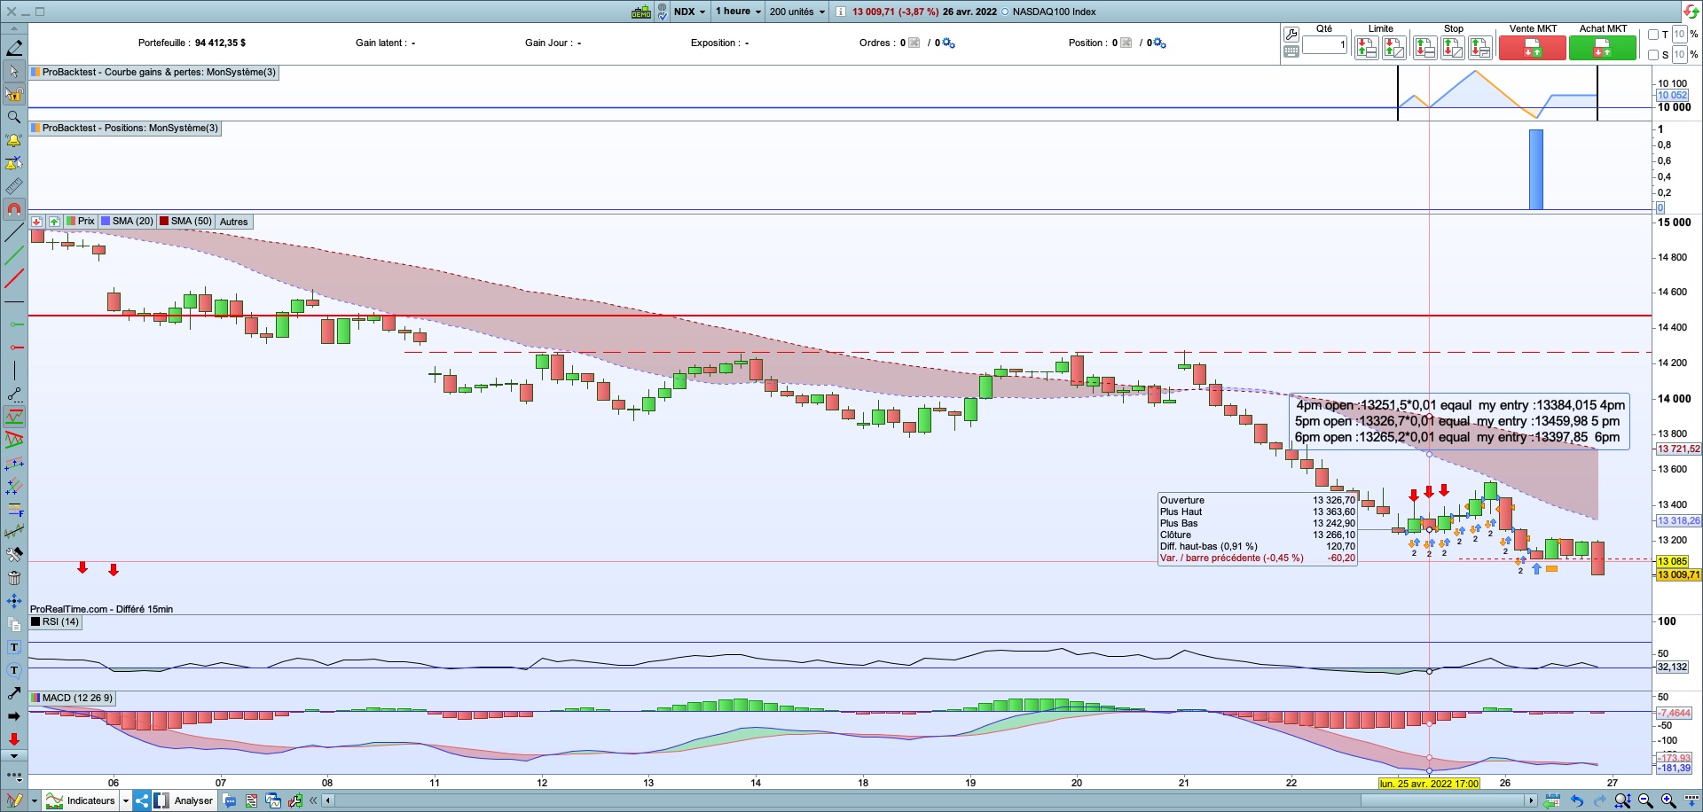Collapse bottom toolbar double chevron
This screenshot has height=812, width=1703.
point(313,800)
